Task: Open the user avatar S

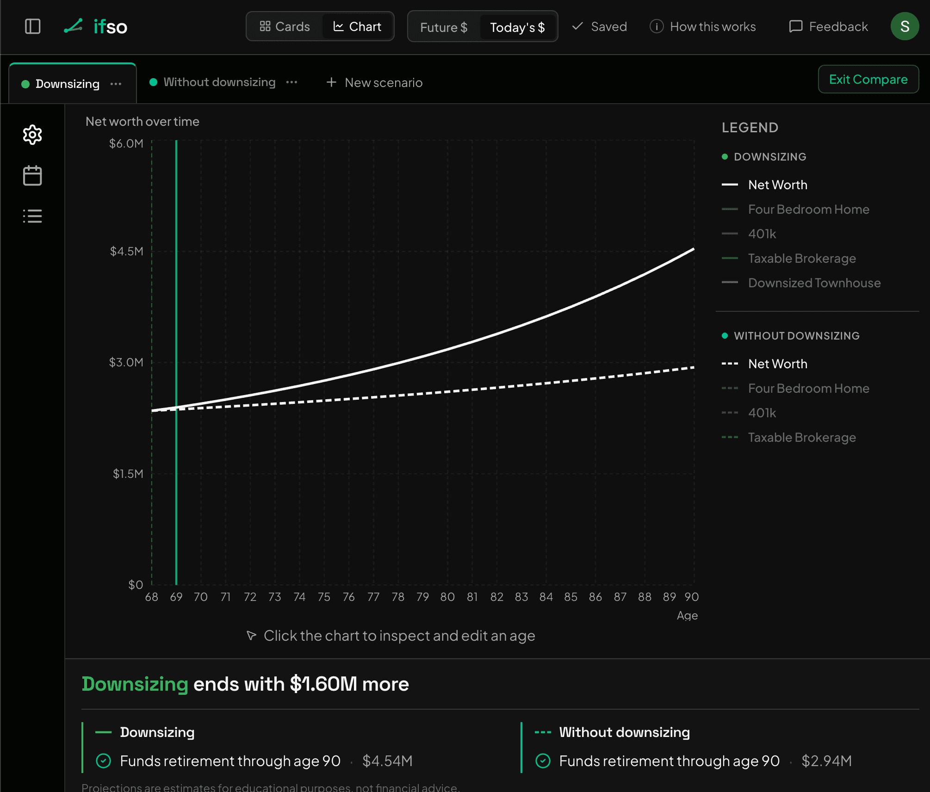Action: tap(905, 26)
